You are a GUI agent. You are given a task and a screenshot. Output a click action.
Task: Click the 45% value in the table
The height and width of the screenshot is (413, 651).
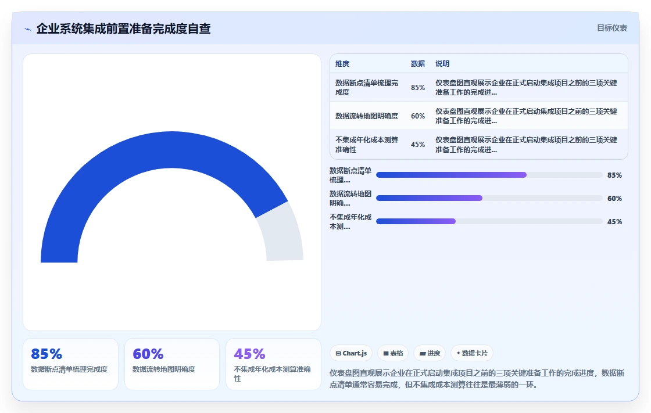pos(418,145)
